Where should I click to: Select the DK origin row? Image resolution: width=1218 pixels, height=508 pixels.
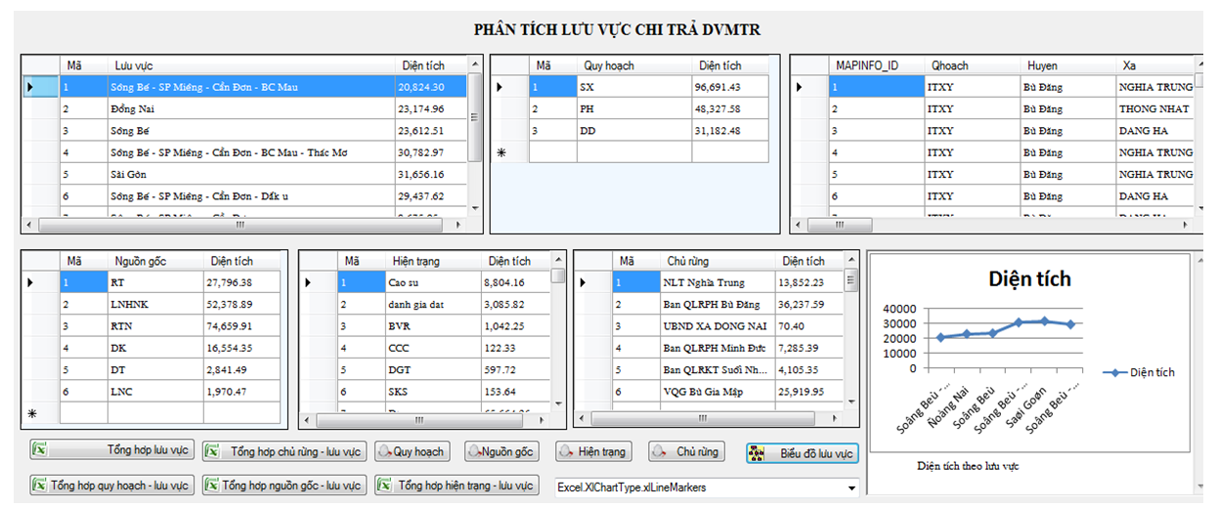(x=152, y=348)
